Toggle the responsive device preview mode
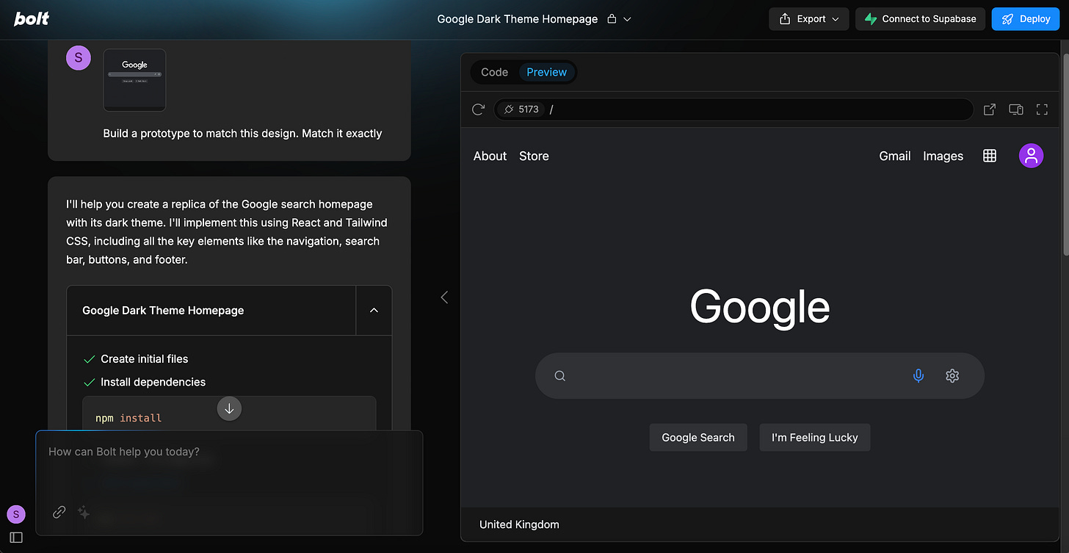The height and width of the screenshot is (553, 1069). pos(1015,109)
